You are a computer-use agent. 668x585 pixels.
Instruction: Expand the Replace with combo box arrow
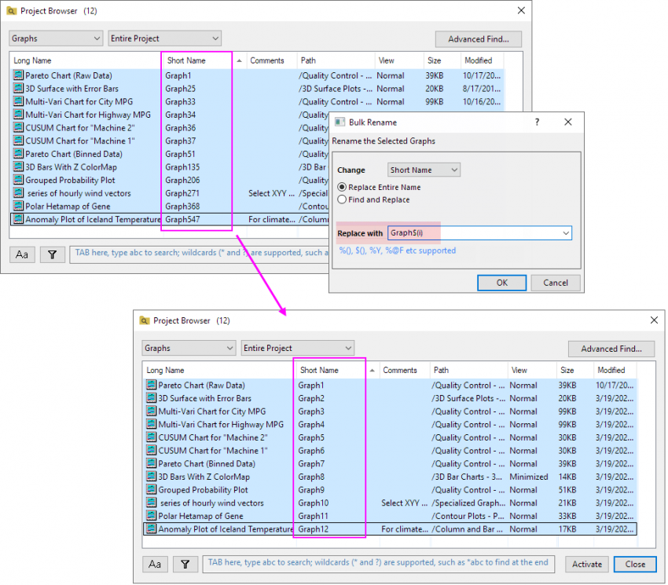pyautogui.click(x=565, y=233)
